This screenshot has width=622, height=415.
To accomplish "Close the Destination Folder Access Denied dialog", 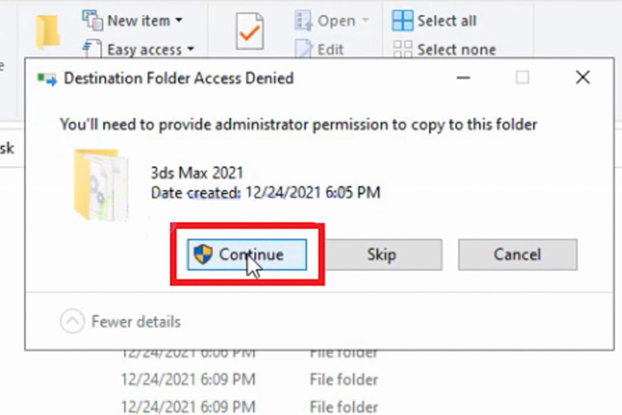I will 583,77.
